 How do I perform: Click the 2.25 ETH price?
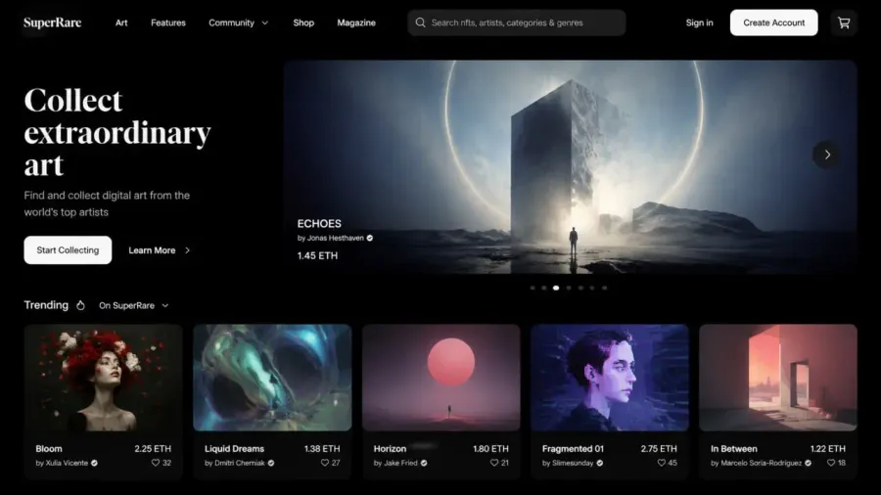pyautogui.click(x=153, y=449)
